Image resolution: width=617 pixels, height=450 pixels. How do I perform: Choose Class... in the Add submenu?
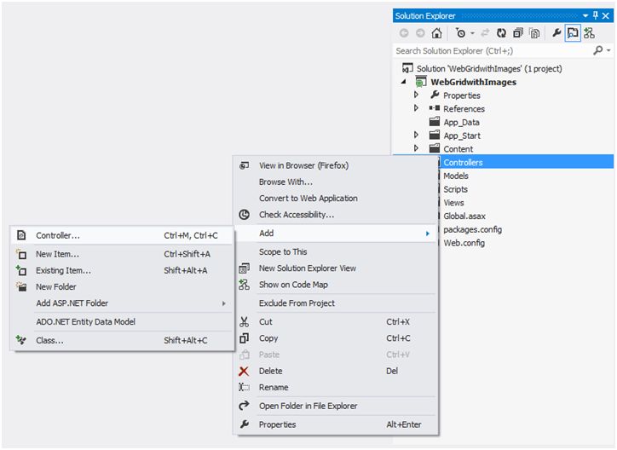[123, 340]
